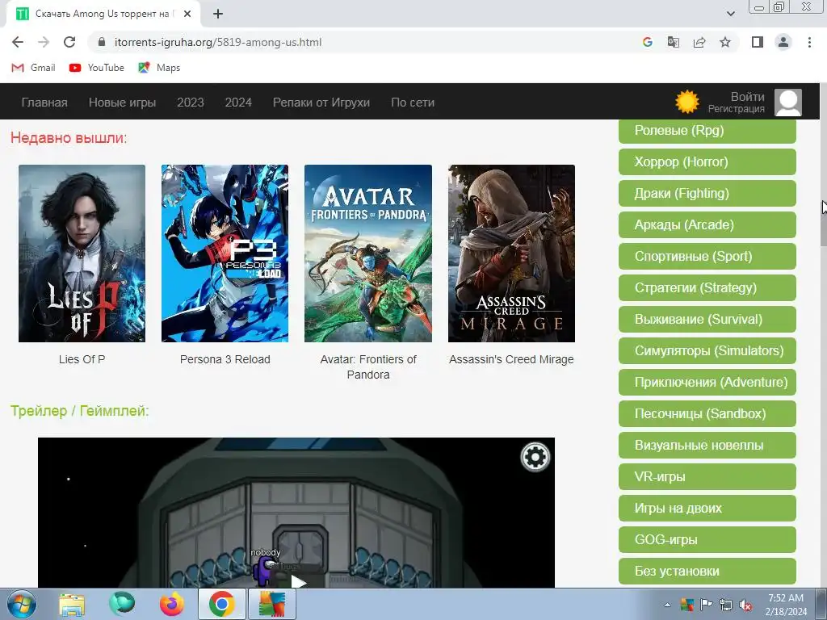Close the Among Us torrent tab
This screenshot has width=827, height=620.
coord(187,15)
